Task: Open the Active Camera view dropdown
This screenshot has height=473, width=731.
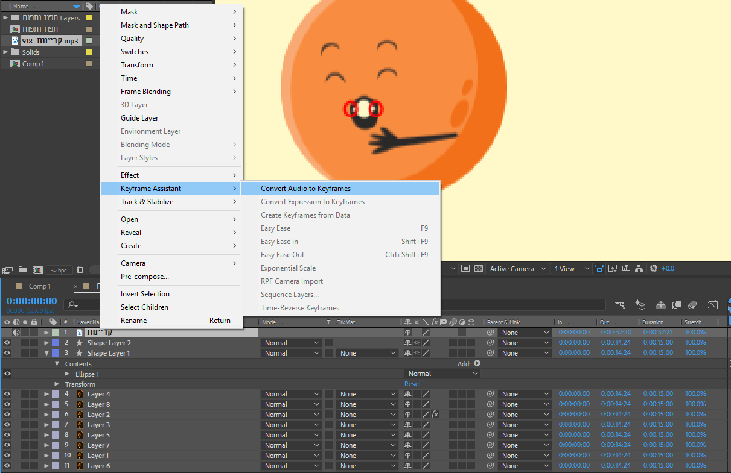Action: (517, 269)
